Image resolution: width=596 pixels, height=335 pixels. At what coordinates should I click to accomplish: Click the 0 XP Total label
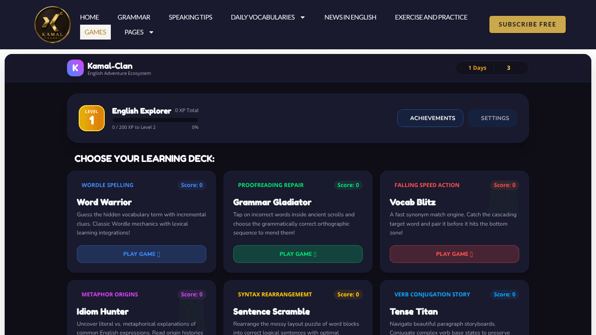tap(187, 111)
